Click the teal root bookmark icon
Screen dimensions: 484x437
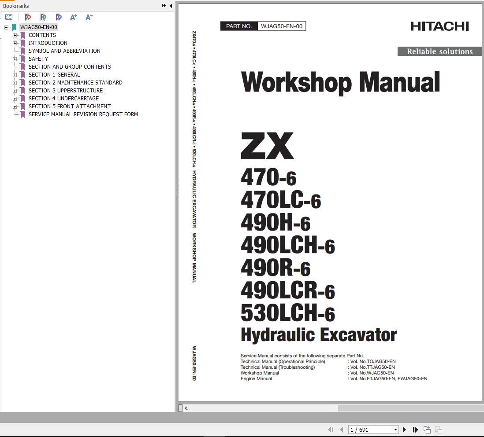click(14, 27)
